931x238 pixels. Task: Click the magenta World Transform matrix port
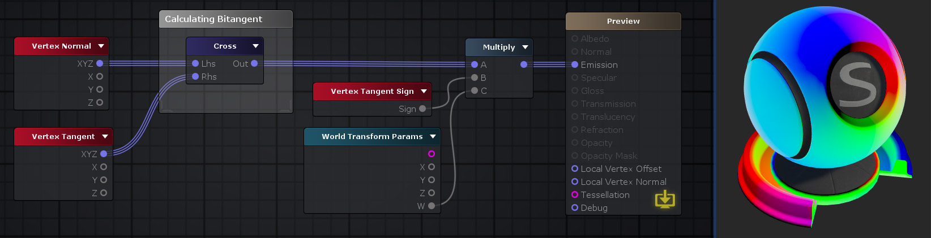432,154
